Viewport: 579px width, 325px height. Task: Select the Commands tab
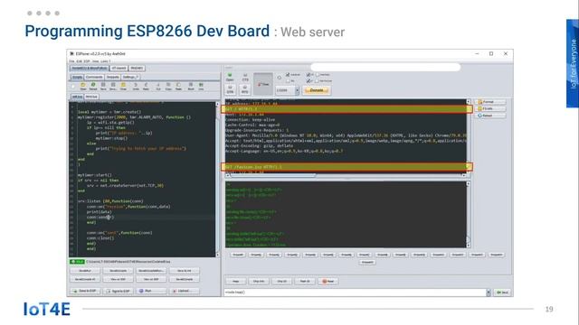click(x=94, y=77)
